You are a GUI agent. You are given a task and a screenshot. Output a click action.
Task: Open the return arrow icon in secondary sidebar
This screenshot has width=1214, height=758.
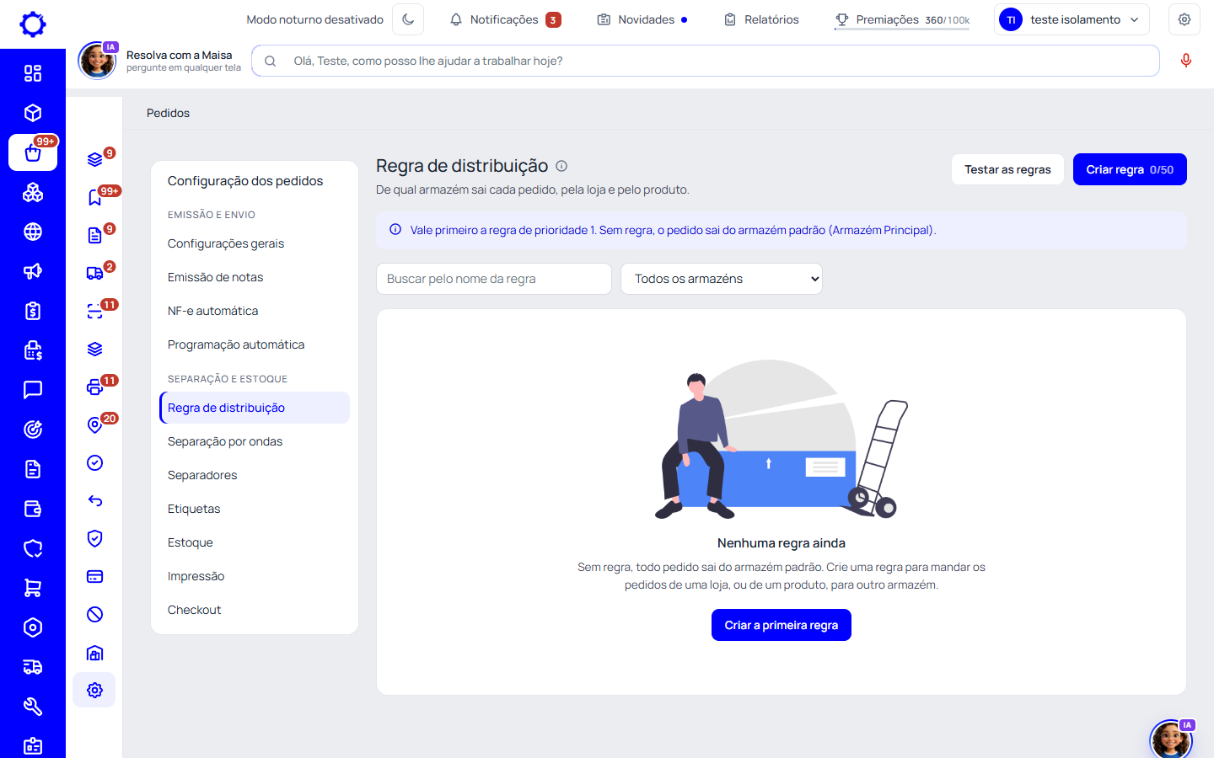point(95,500)
